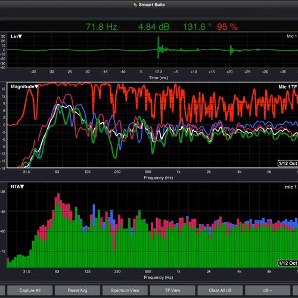The height and width of the screenshot is (298, 298).
Task: Click the 17.3 delay marker on time axis
Action: [x=159, y=72]
